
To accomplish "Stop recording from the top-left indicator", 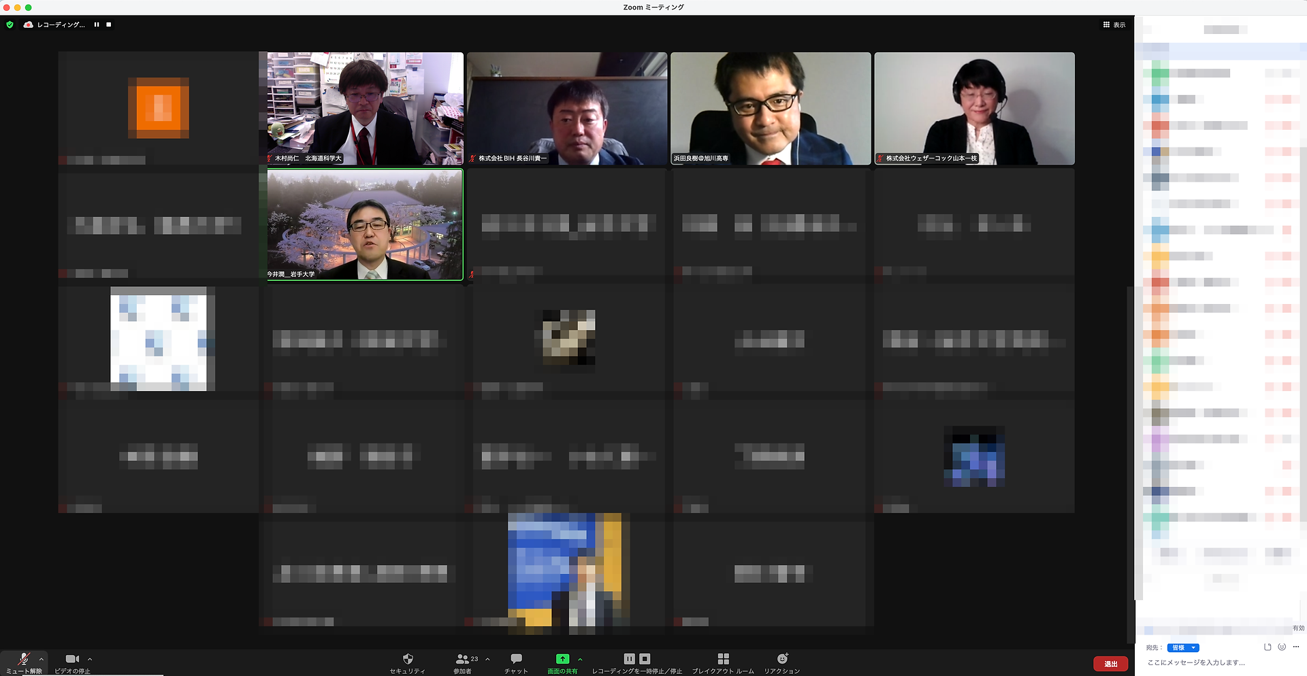I will click(109, 24).
